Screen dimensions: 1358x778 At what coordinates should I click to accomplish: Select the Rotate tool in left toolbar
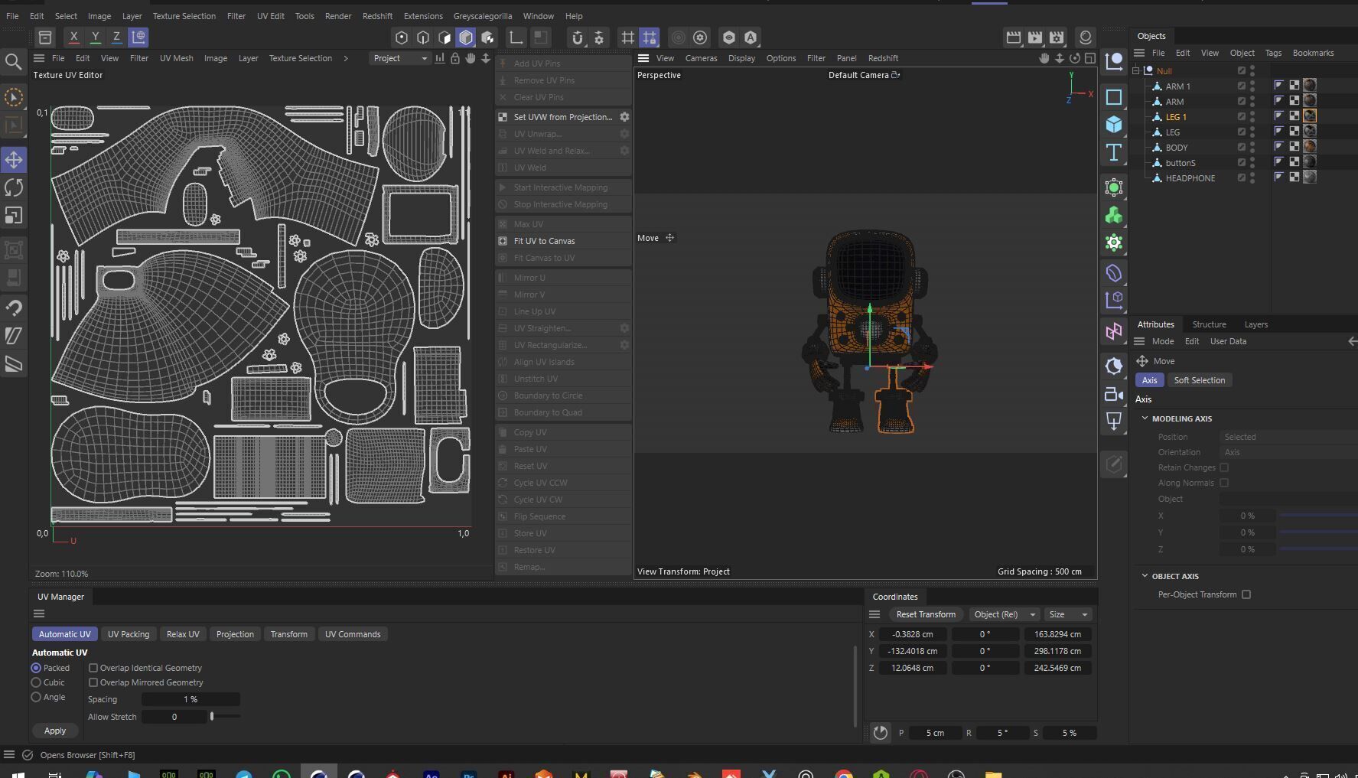pos(14,187)
